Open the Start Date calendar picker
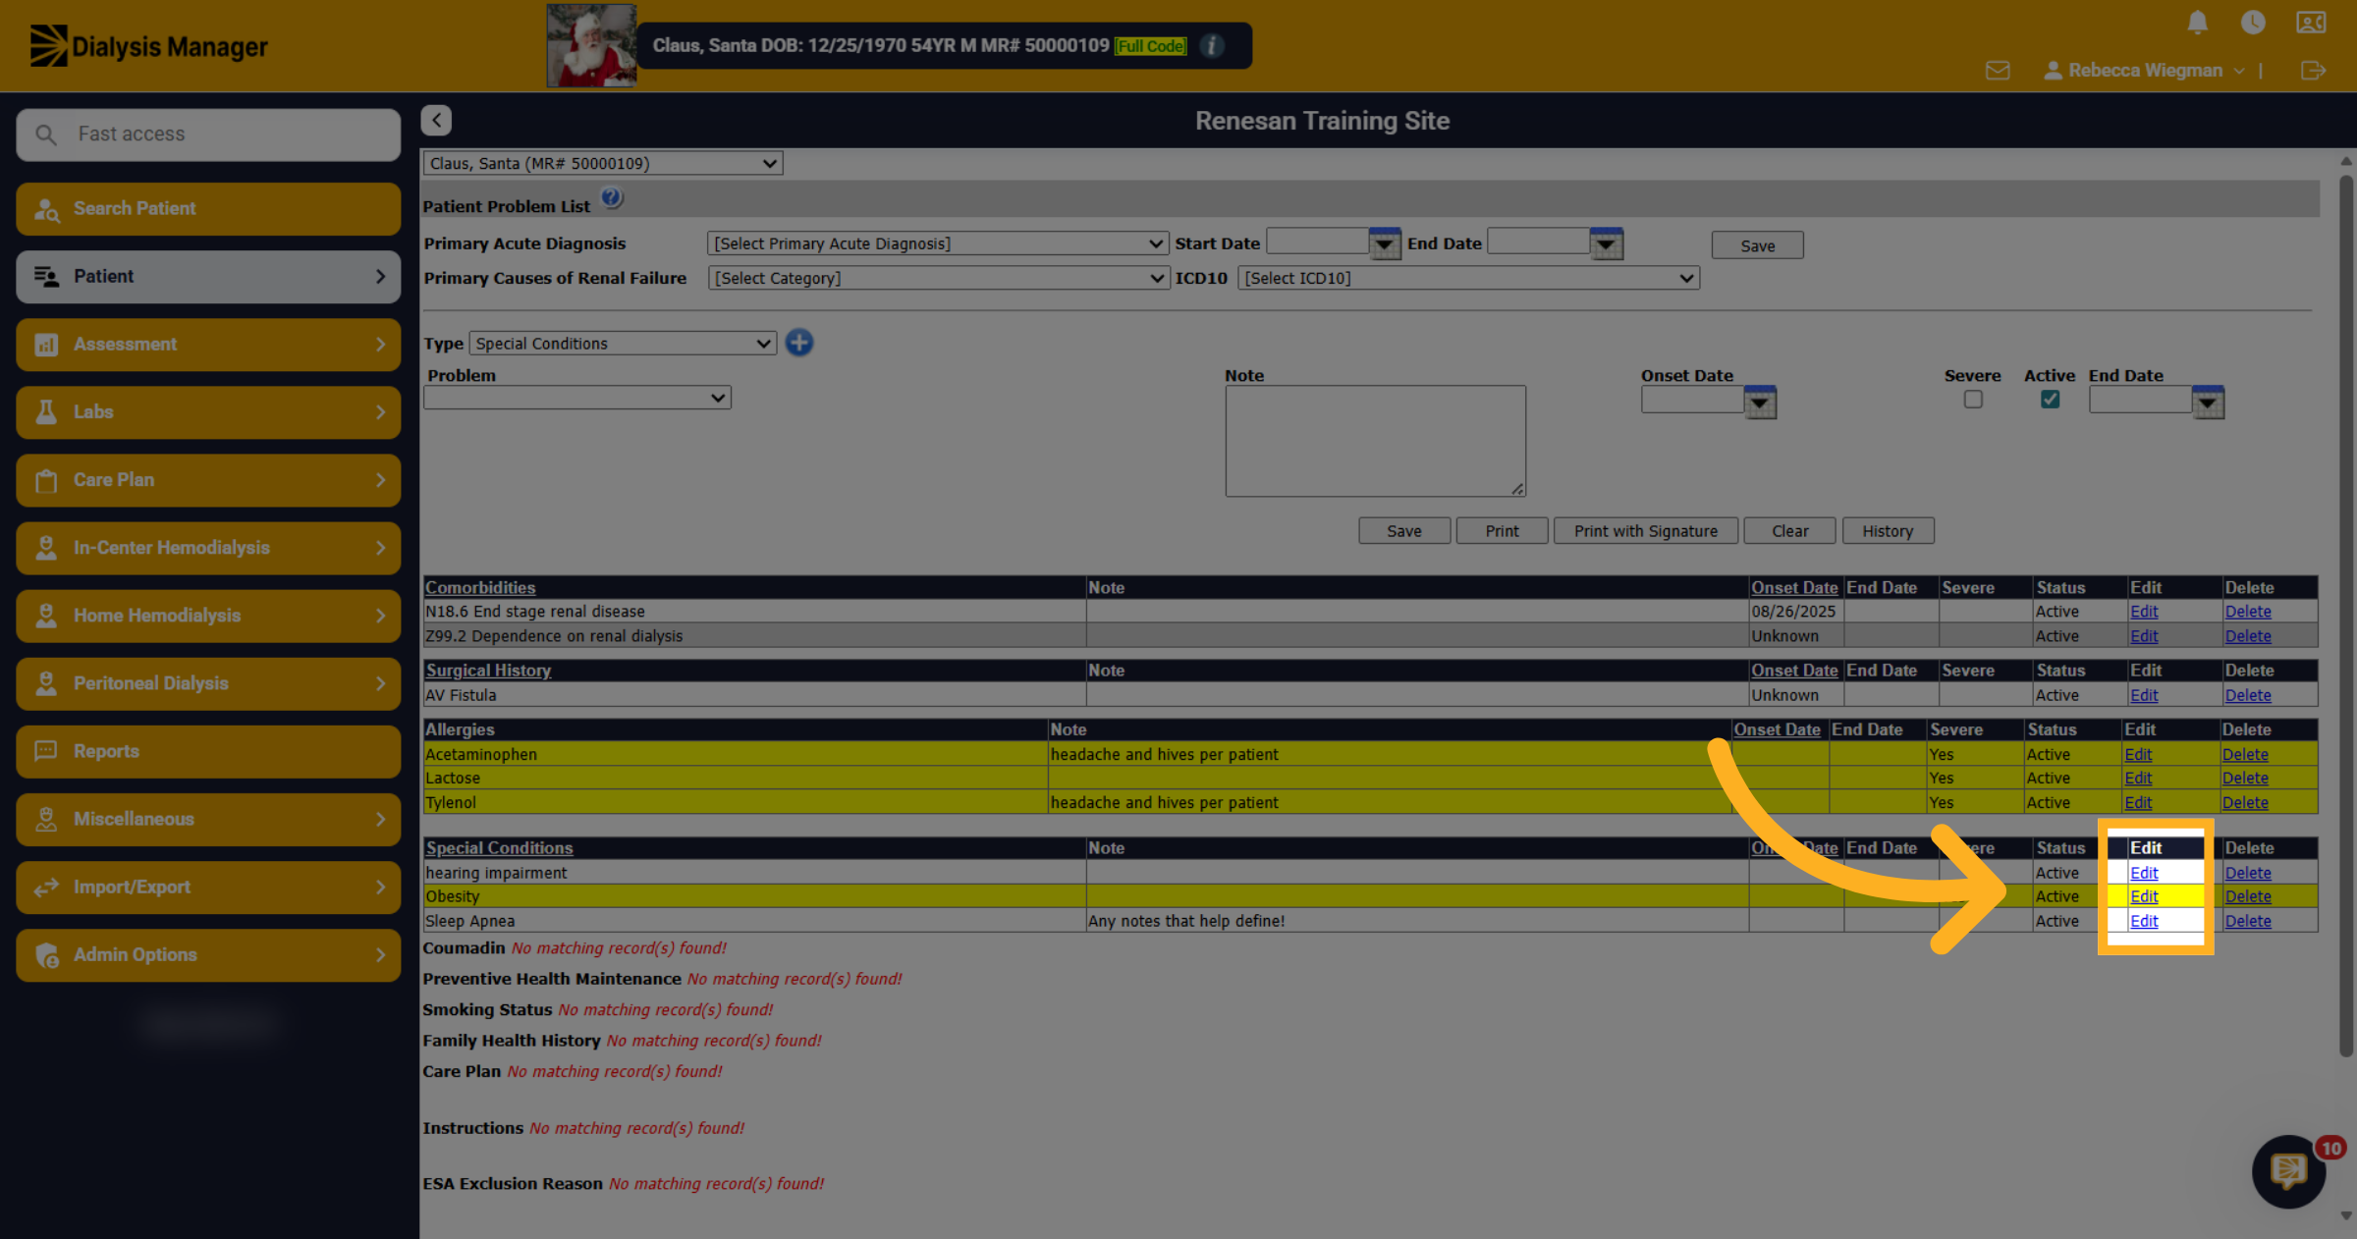Screen dimensions: 2357x1239 tap(1384, 243)
